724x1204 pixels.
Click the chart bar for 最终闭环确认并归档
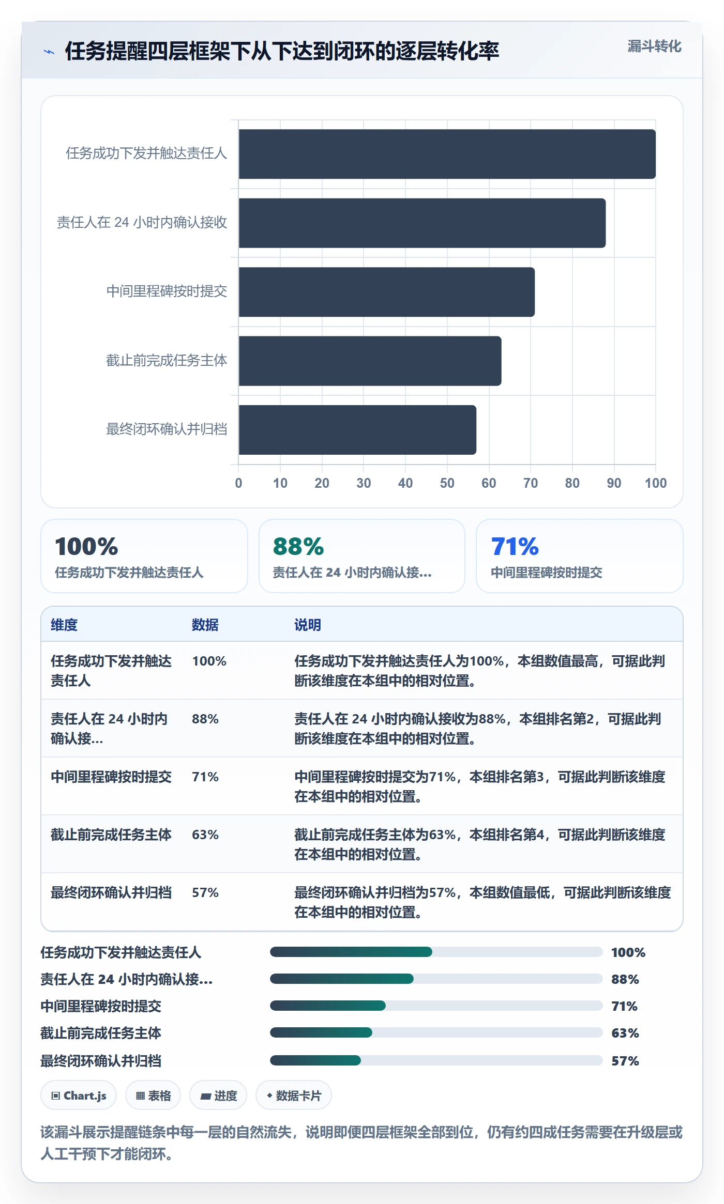tap(357, 430)
